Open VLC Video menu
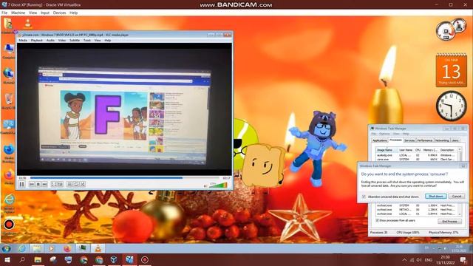 point(62,40)
